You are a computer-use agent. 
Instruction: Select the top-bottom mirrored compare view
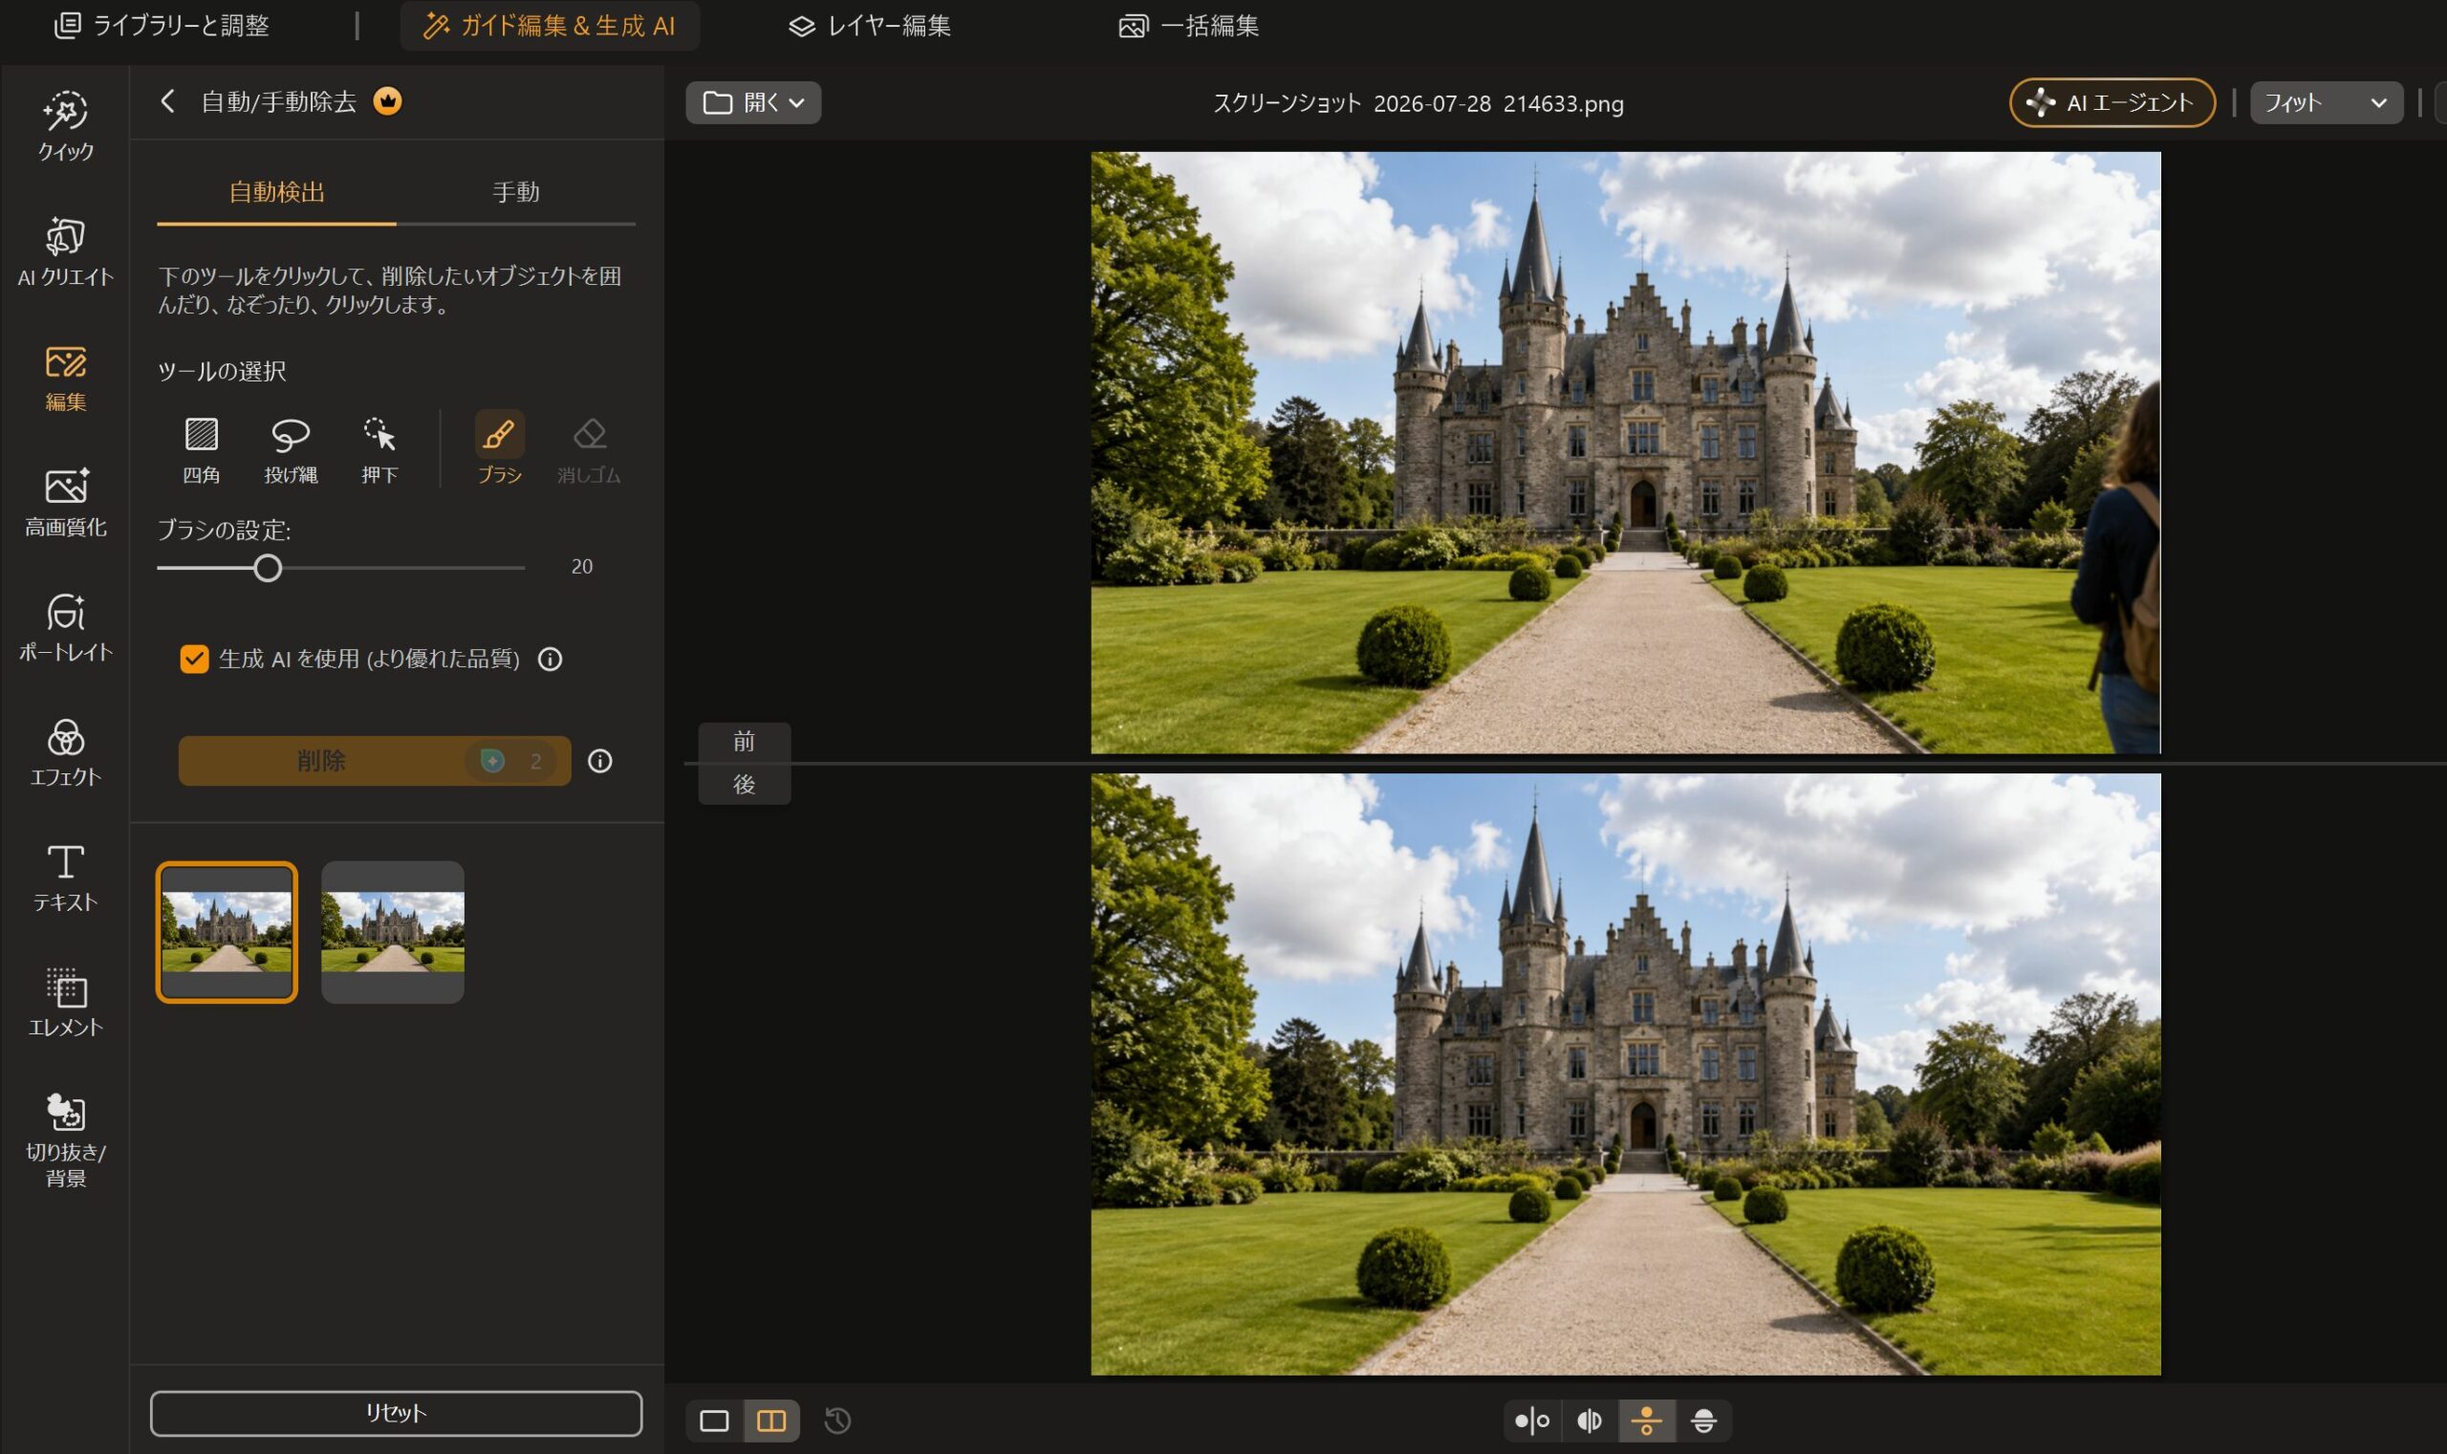coord(1703,1421)
